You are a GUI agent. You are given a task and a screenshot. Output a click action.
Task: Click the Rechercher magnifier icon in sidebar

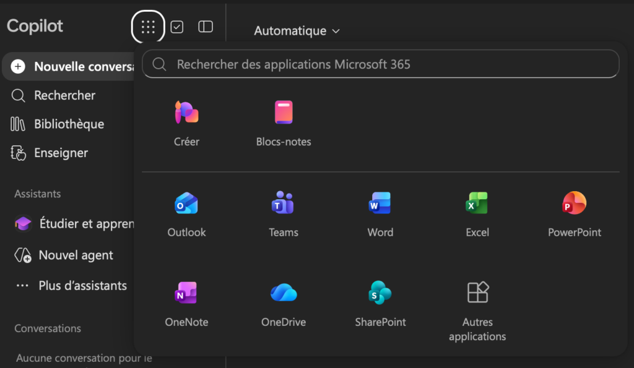click(x=18, y=95)
